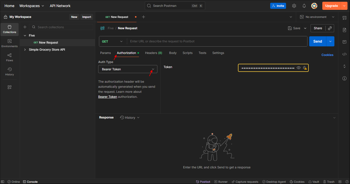This screenshot has height=184, width=350.
Task: Open the Environments sidebar panel
Action: pos(10,43)
